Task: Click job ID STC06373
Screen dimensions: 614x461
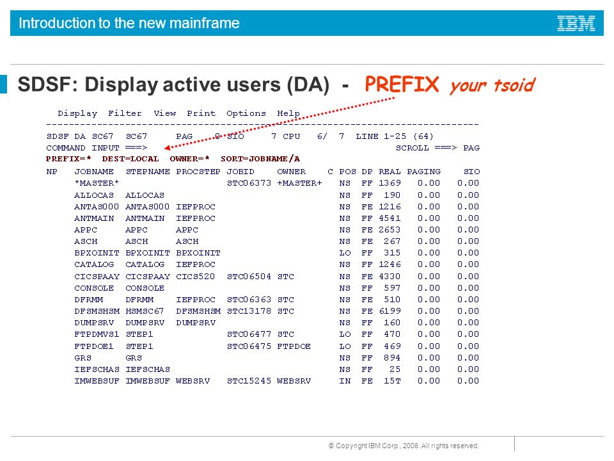Action: pos(249,183)
